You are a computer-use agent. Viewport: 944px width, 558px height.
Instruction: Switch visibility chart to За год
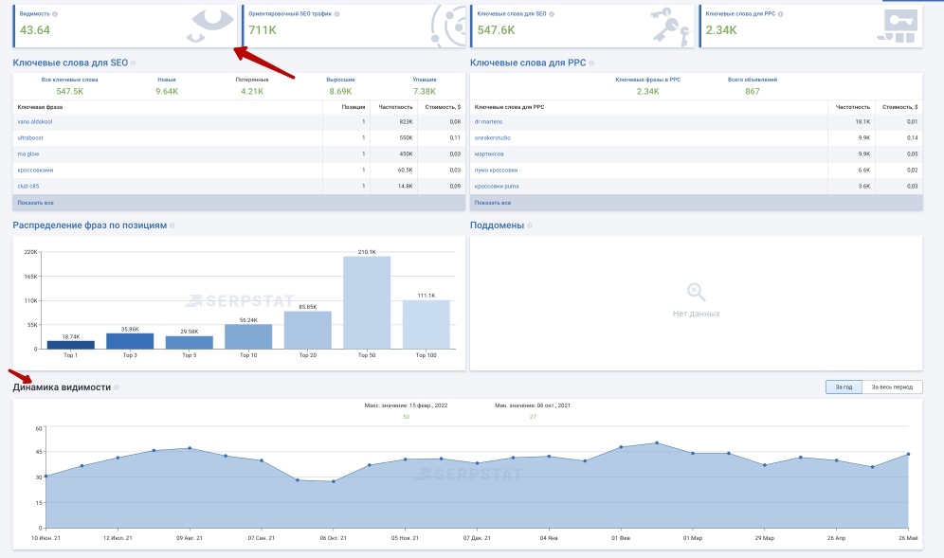click(844, 387)
